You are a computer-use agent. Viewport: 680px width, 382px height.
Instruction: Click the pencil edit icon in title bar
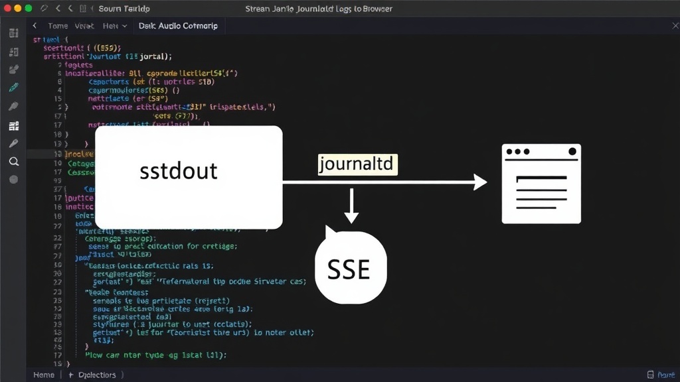pyautogui.click(x=44, y=8)
